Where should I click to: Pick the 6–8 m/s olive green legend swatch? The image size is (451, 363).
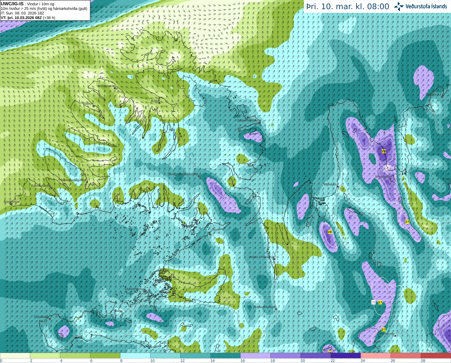click(x=105, y=355)
